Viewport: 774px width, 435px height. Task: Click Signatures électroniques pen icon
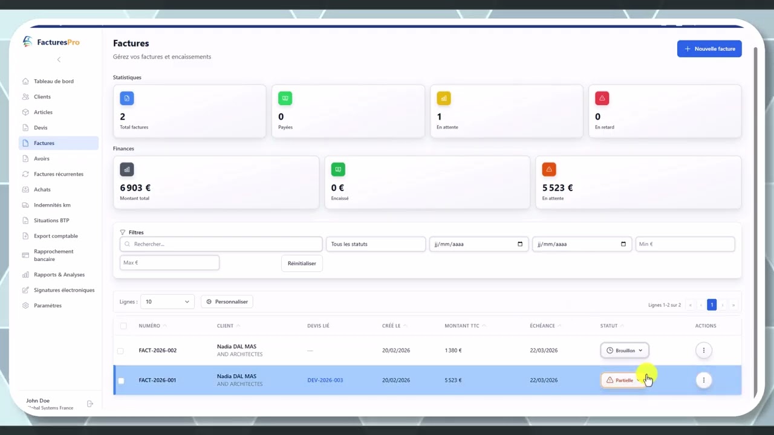[25, 290]
